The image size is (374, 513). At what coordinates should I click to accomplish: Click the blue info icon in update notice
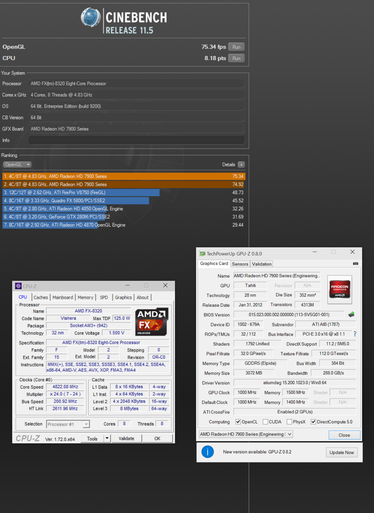tap(208, 452)
